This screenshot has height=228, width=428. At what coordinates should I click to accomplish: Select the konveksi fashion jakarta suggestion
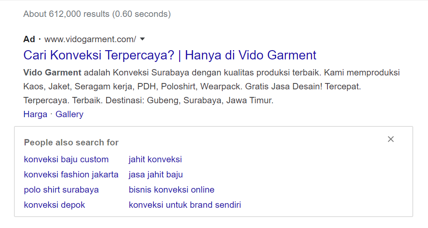pyautogui.click(x=71, y=174)
